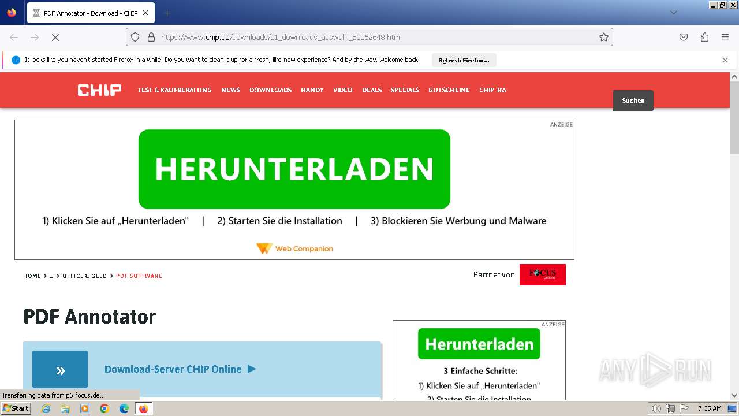Viewport: 739px width, 416px height.
Task: Launch Microsoft Edge from the taskbar
Action: click(124, 408)
